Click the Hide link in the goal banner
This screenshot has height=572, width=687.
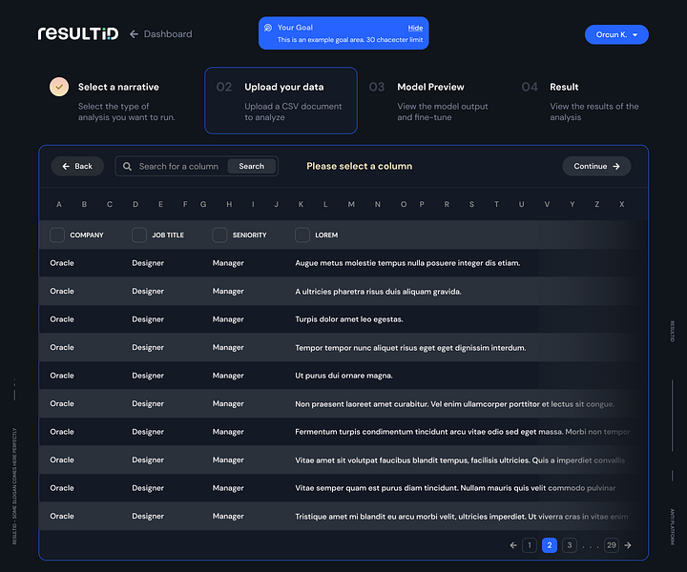click(415, 28)
